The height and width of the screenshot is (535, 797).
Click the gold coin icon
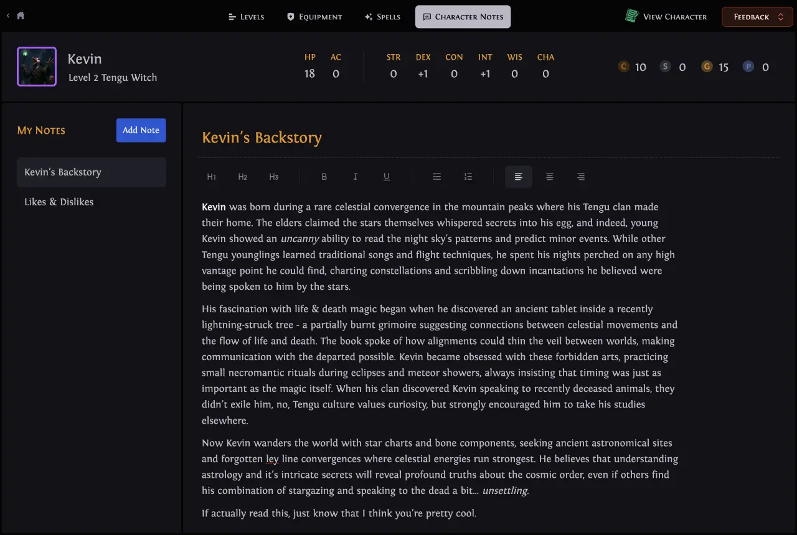(x=707, y=67)
